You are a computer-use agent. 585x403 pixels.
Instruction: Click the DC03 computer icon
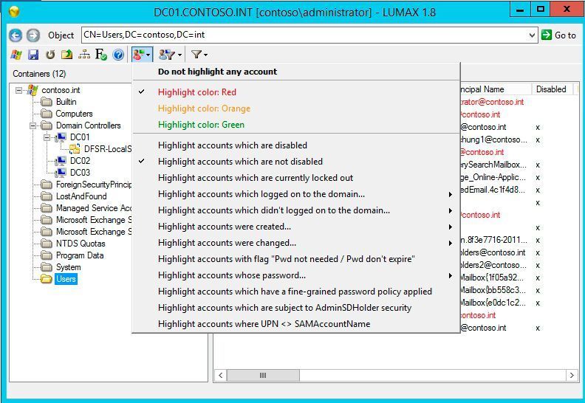[60, 173]
